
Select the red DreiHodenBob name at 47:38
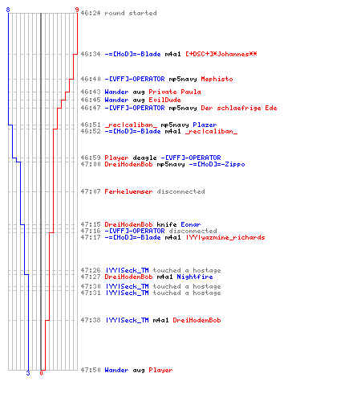coord(197,320)
